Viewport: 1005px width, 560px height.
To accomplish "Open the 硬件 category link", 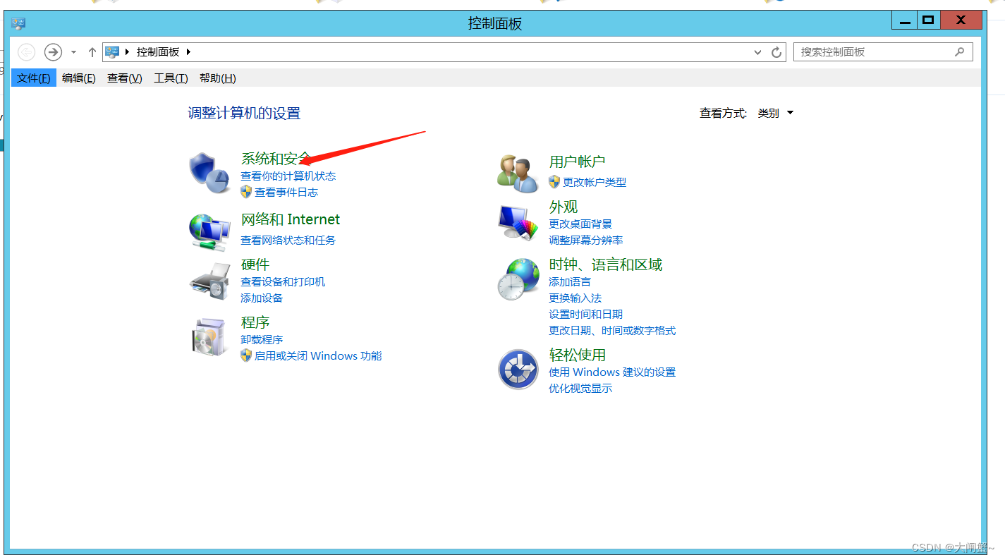I will coord(255,264).
